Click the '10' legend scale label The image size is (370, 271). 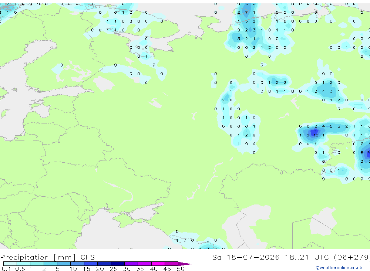(x=73, y=269)
